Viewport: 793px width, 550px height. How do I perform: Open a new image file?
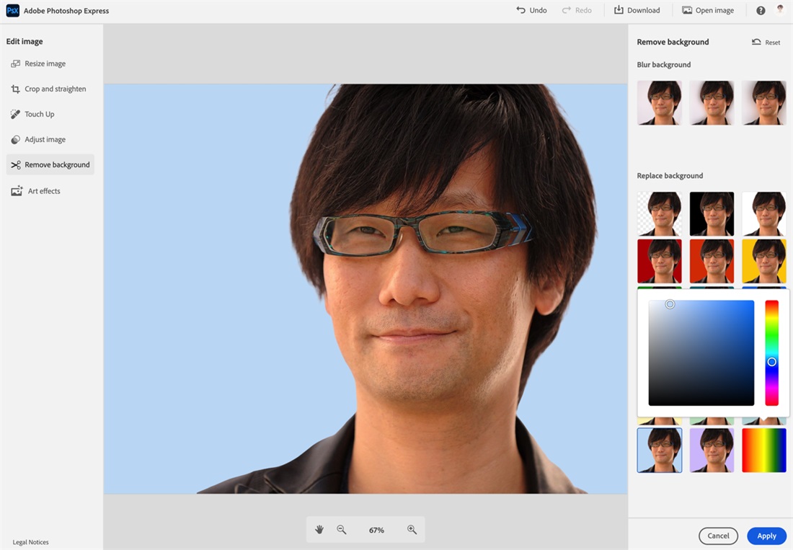click(707, 10)
